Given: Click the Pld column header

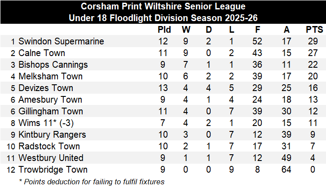Looking at the screenshot, I should click(x=164, y=30).
